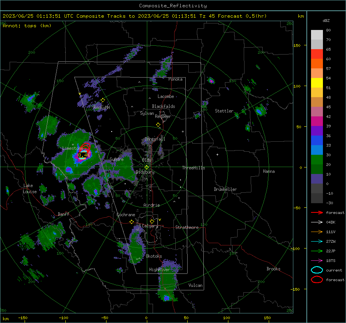Click the RedDeer city label
This screenshot has height=323, width=346.
pyautogui.click(x=163, y=116)
